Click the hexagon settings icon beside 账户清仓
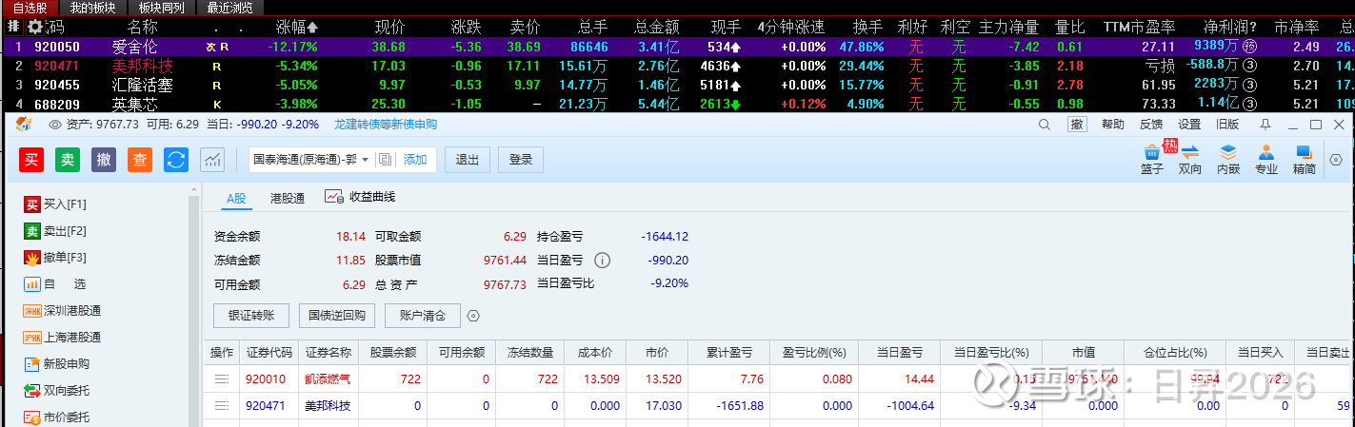Screen dimensions: 1355x427 473,316
